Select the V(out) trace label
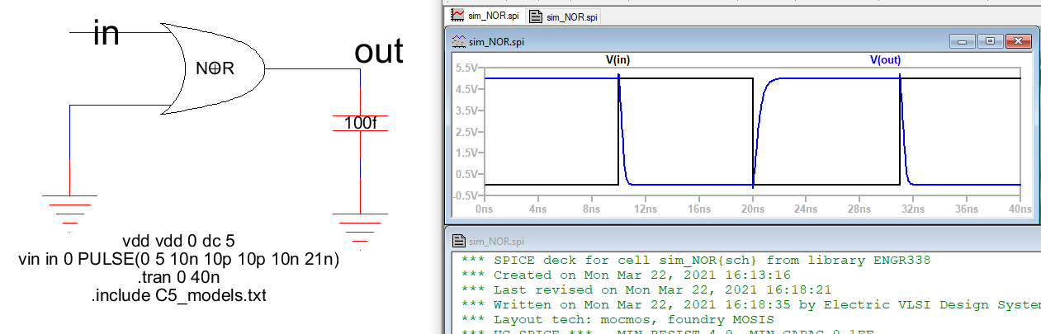This screenshot has width=1041, height=334. 885,59
